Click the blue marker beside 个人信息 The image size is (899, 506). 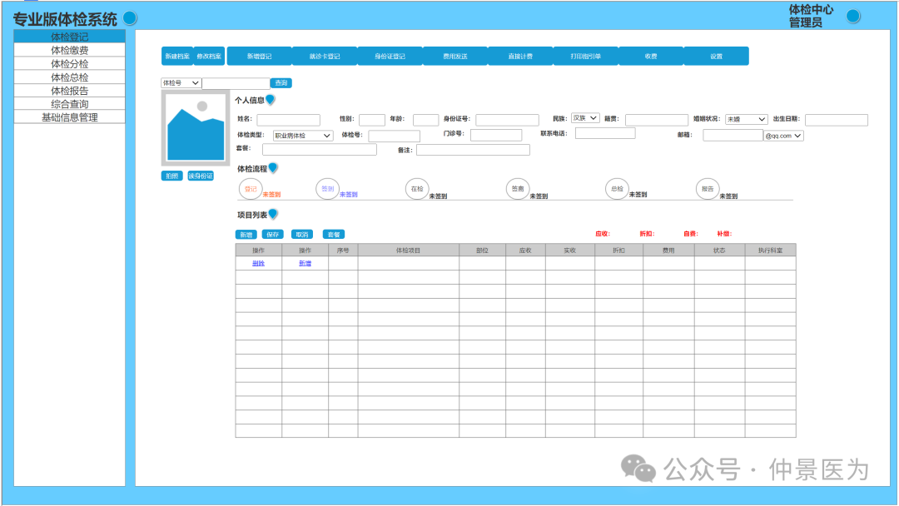click(x=271, y=101)
